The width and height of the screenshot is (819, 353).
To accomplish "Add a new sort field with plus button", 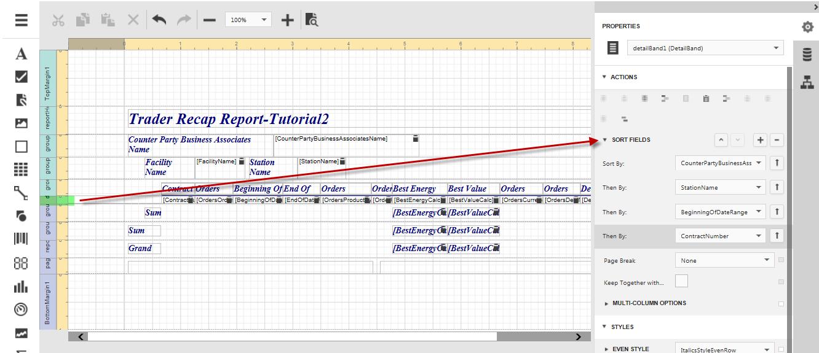I will coord(761,140).
